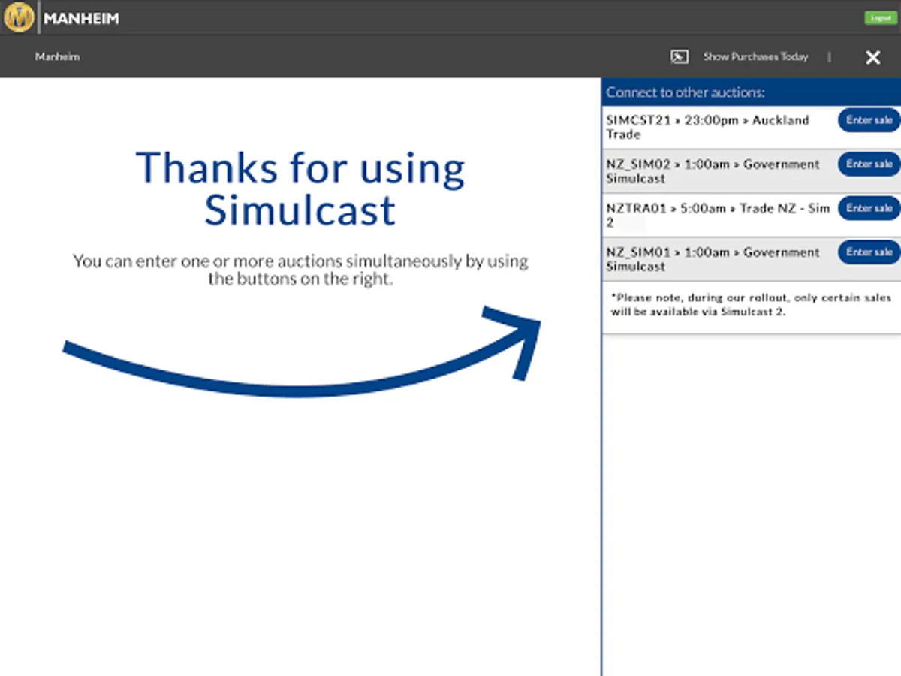The image size is (901, 676).
Task: Click the 'You can enter one or more auctions' text
Action: point(300,270)
